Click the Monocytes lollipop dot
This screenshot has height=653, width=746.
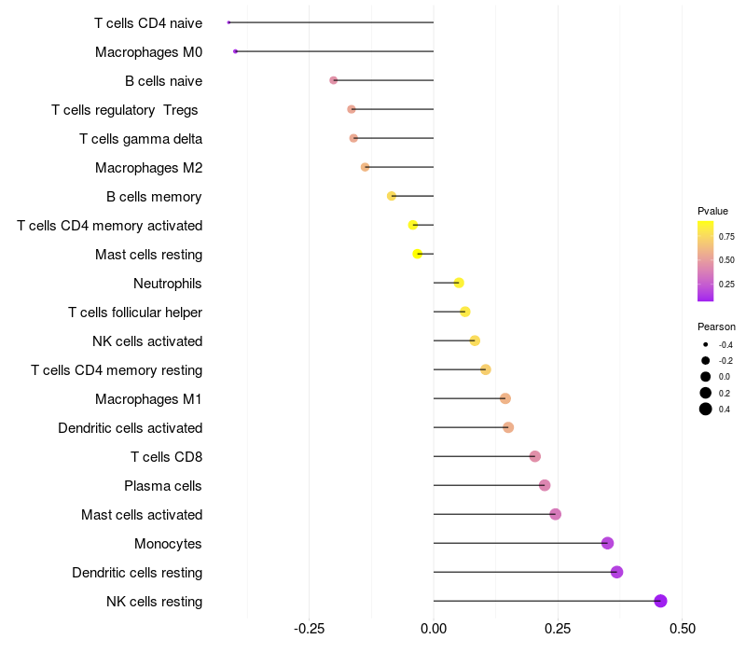(608, 543)
